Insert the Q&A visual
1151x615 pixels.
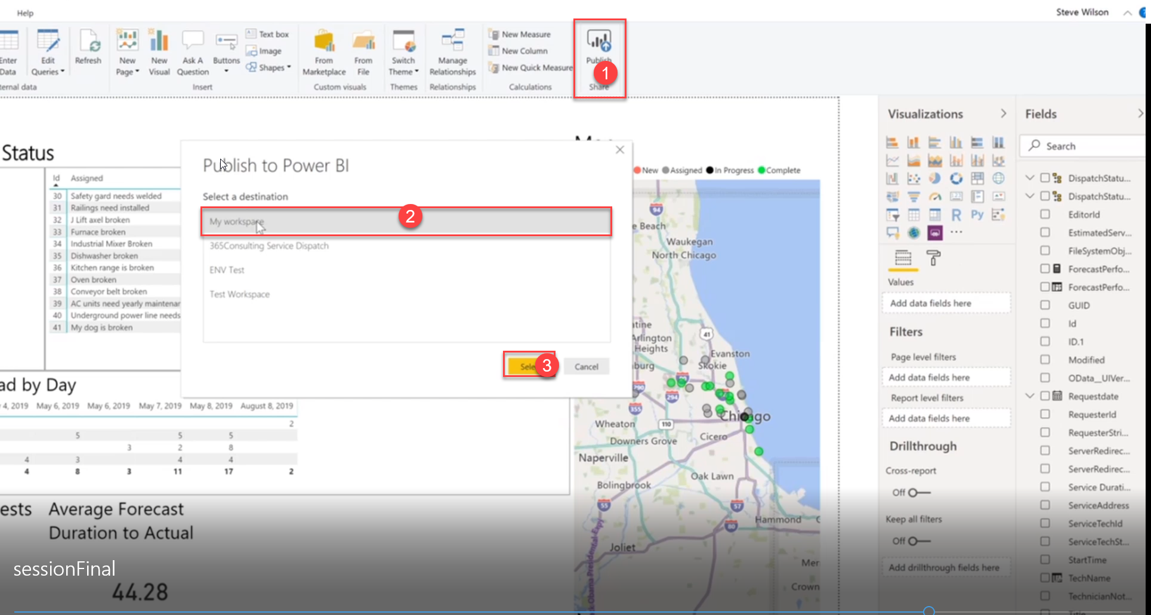(892, 233)
